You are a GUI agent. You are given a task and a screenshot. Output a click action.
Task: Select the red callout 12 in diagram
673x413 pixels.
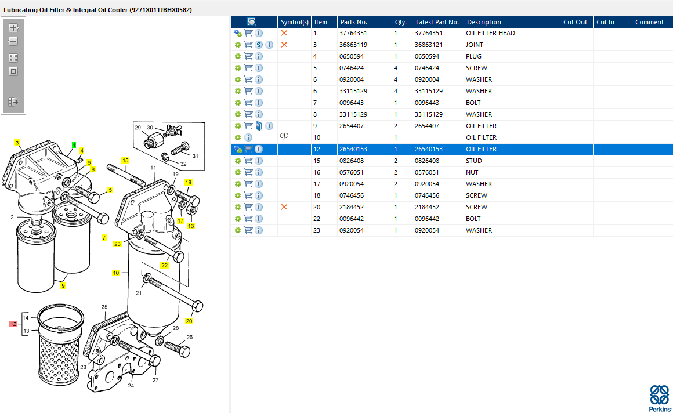[13, 324]
